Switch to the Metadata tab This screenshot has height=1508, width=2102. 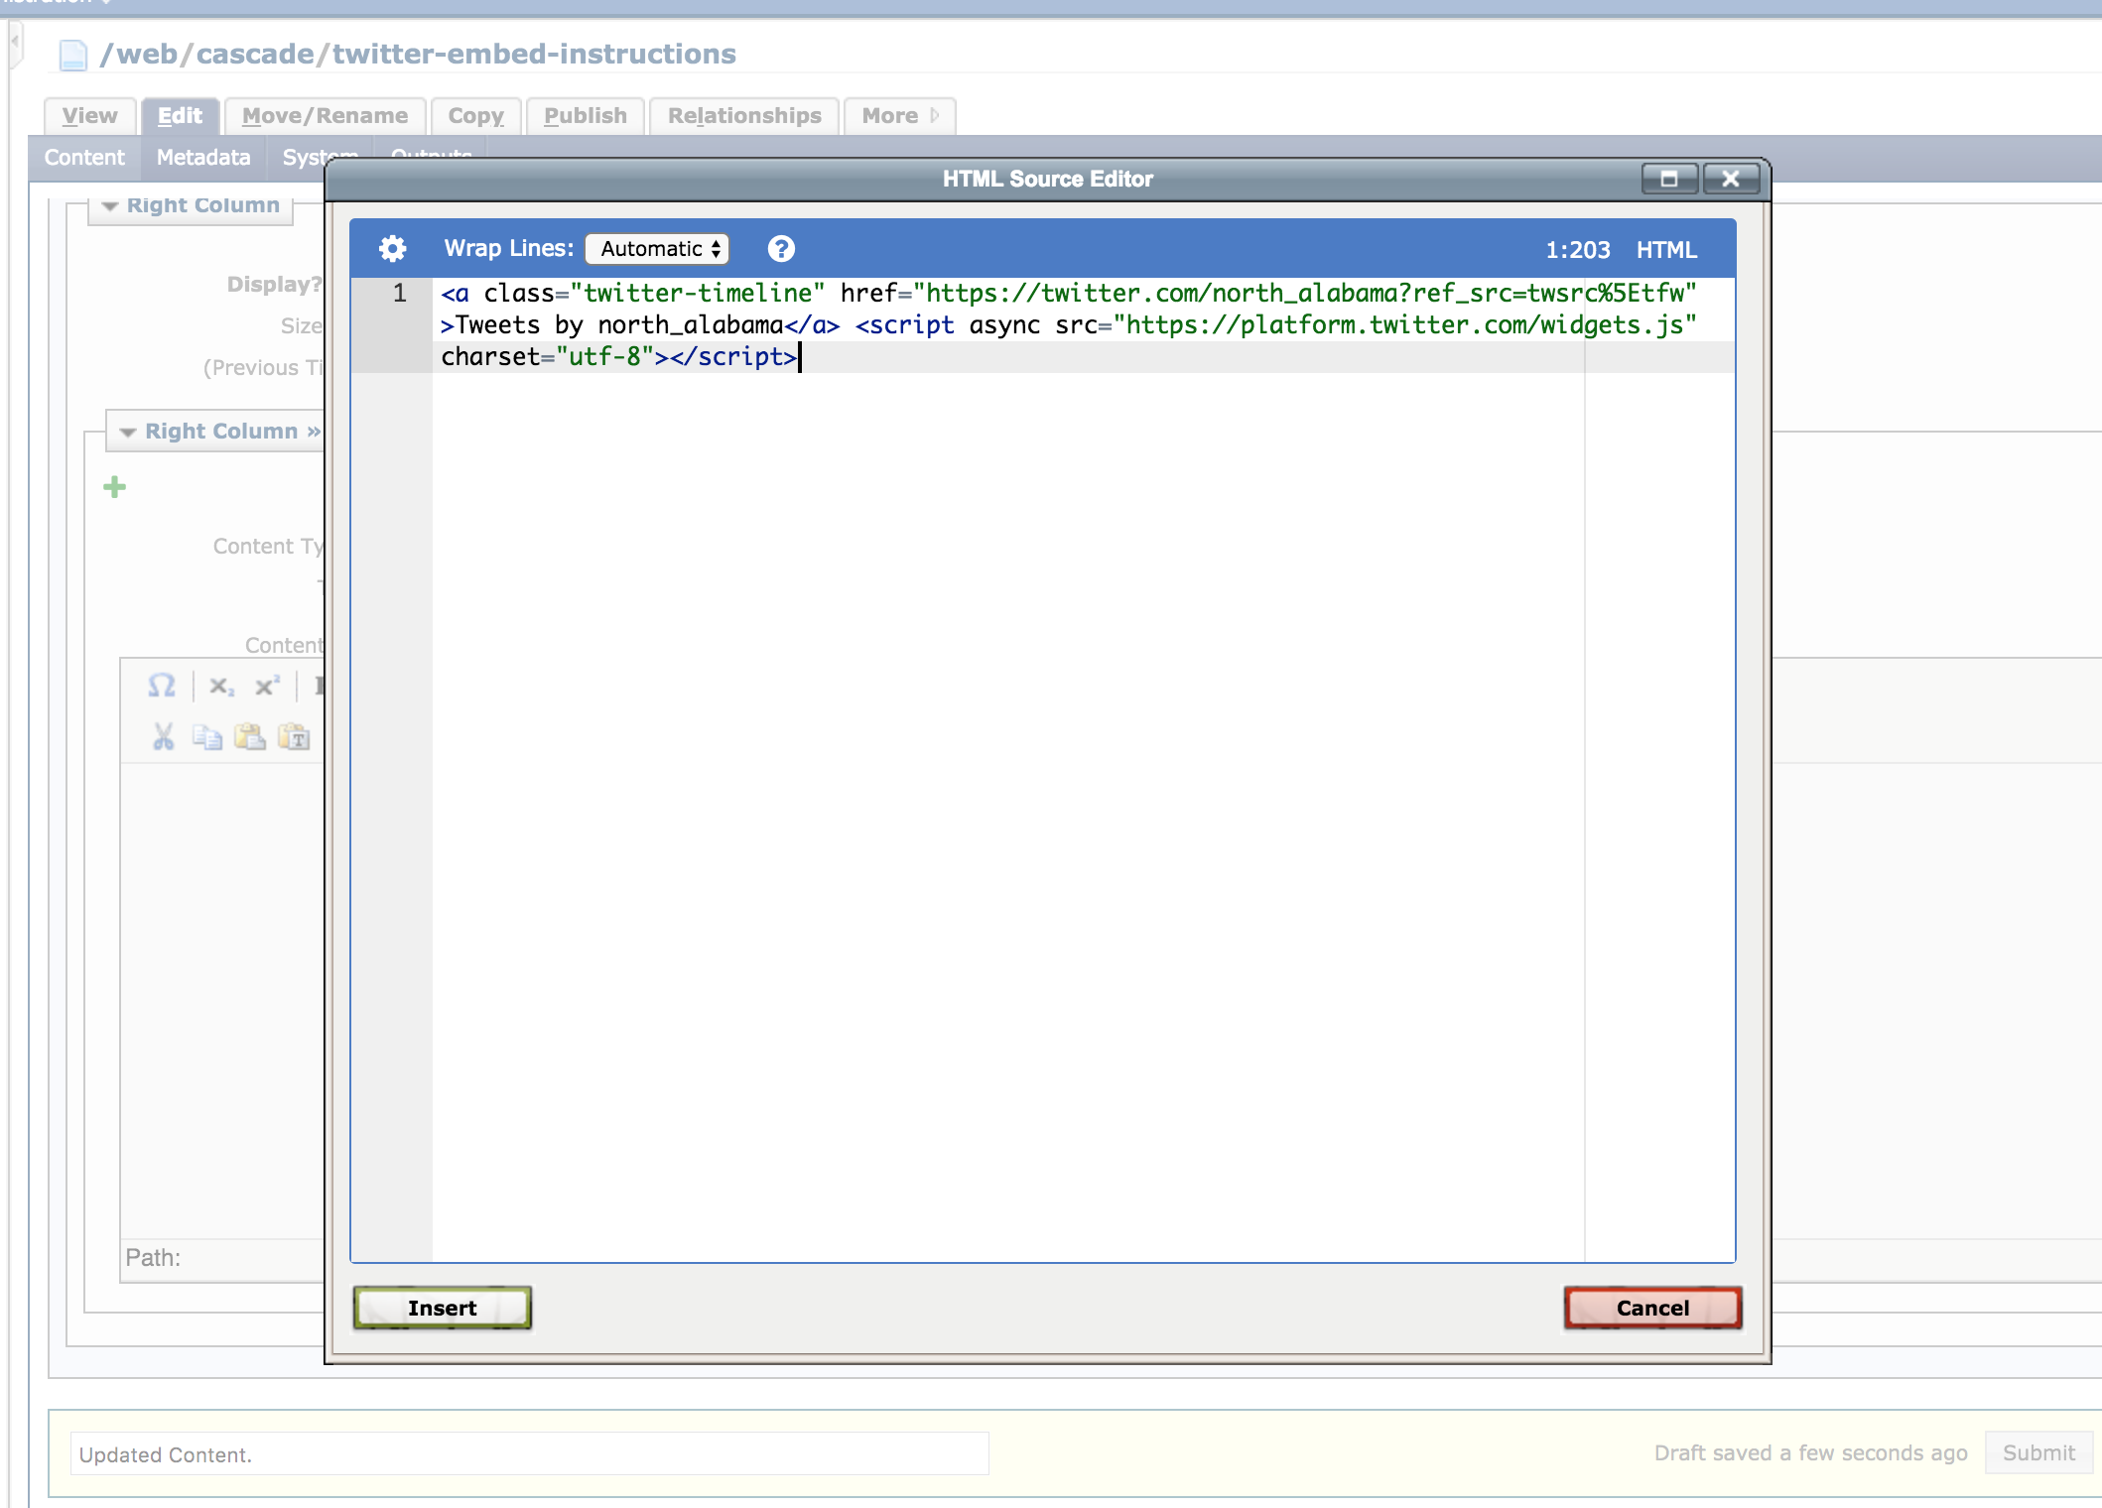point(201,157)
